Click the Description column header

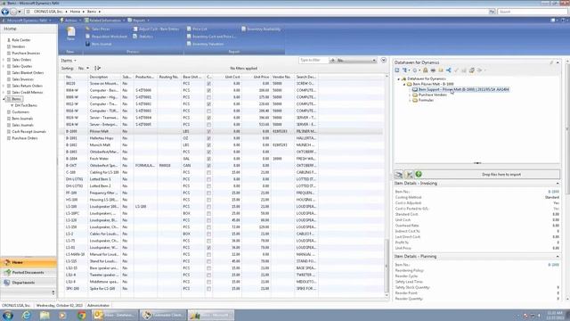(104, 78)
